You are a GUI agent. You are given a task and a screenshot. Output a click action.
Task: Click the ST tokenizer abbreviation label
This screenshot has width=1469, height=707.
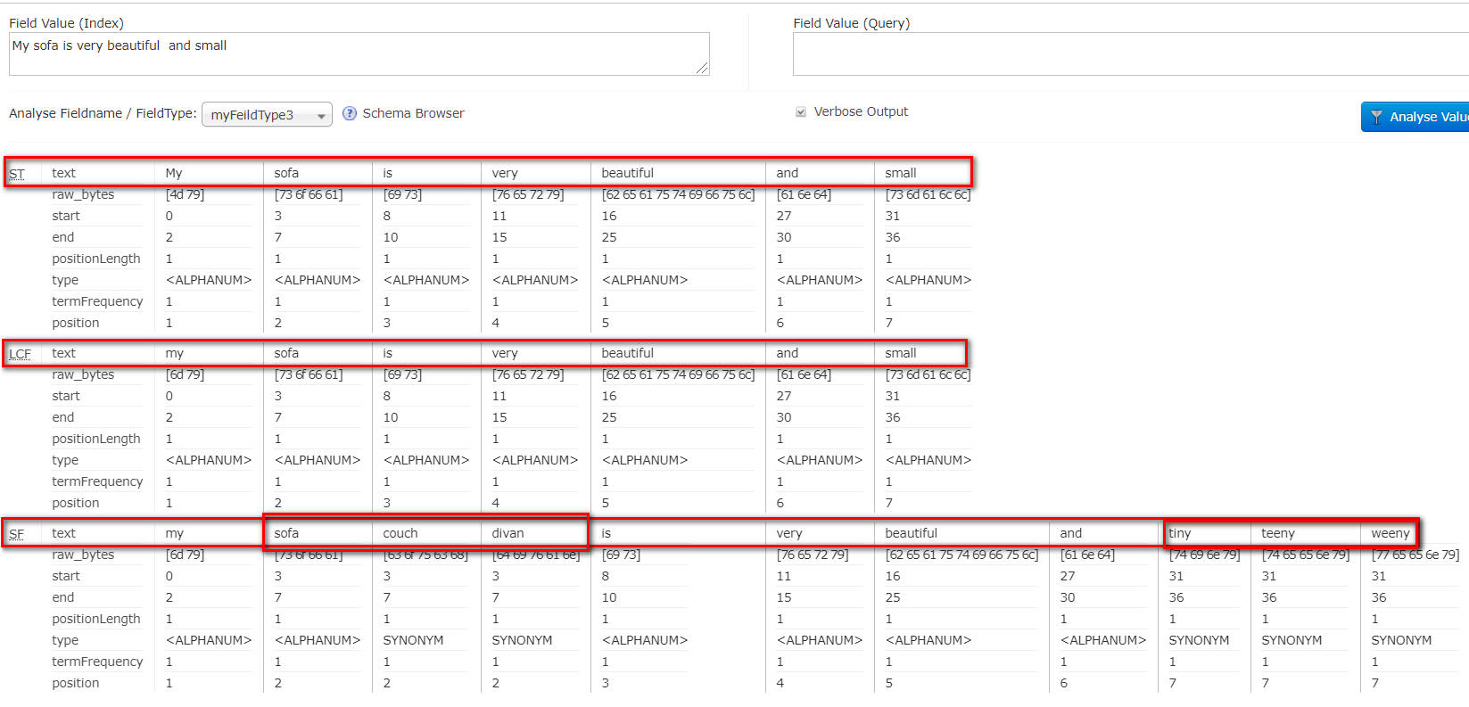[x=17, y=174]
